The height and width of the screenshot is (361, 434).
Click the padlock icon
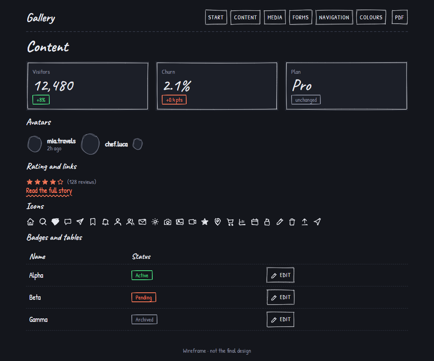click(267, 222)
